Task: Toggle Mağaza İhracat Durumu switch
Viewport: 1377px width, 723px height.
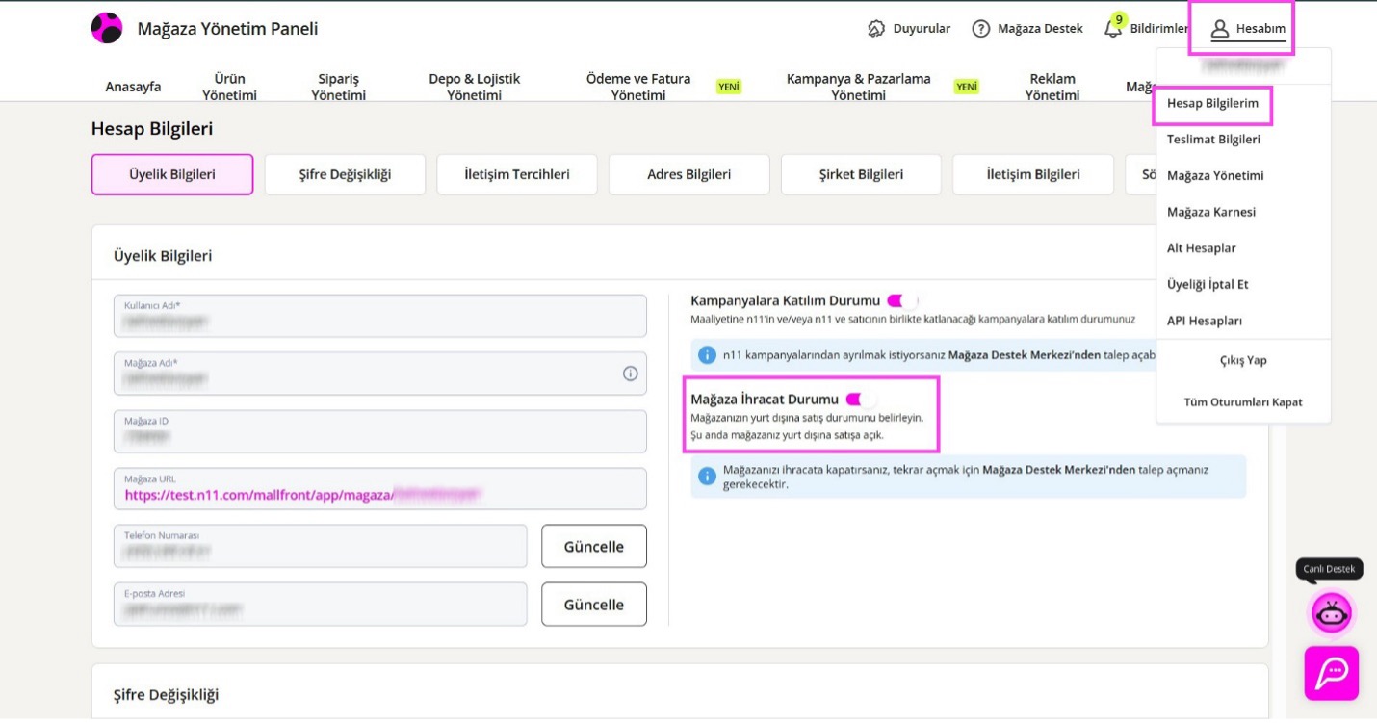Action: [861, 399]
